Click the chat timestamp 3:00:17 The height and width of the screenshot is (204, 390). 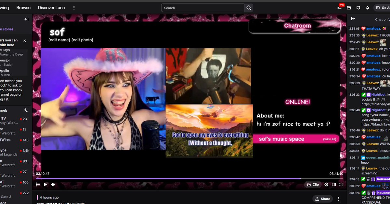coord(354,49)
